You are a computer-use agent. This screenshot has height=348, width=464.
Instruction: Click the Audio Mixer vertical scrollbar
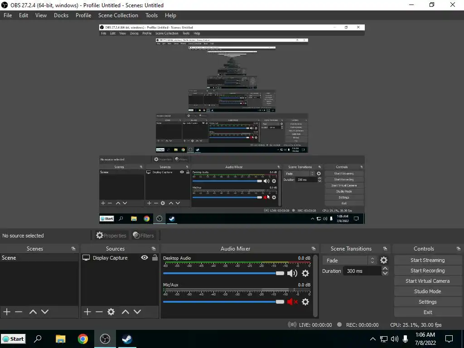click(315, 285)
